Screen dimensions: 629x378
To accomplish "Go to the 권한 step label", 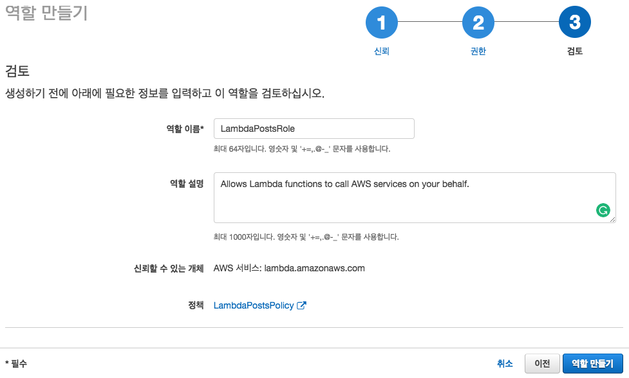I will pos(478,51).
